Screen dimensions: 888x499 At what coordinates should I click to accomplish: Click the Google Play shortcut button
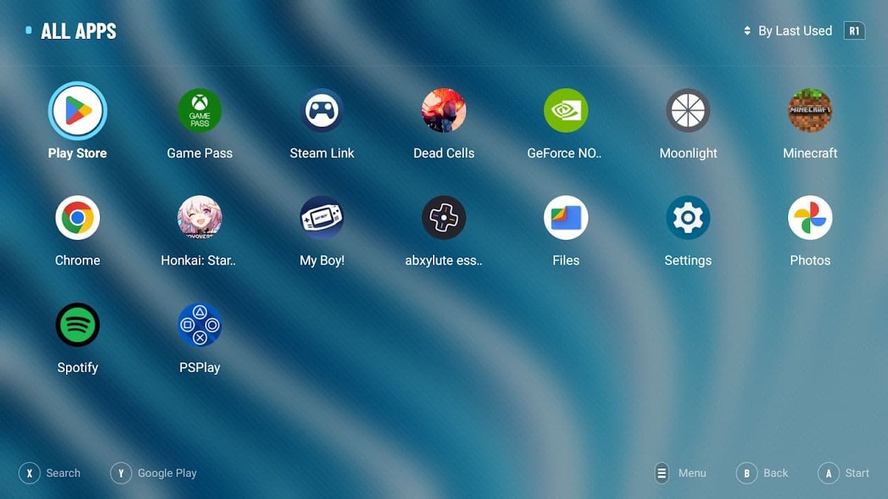[154, 473]
